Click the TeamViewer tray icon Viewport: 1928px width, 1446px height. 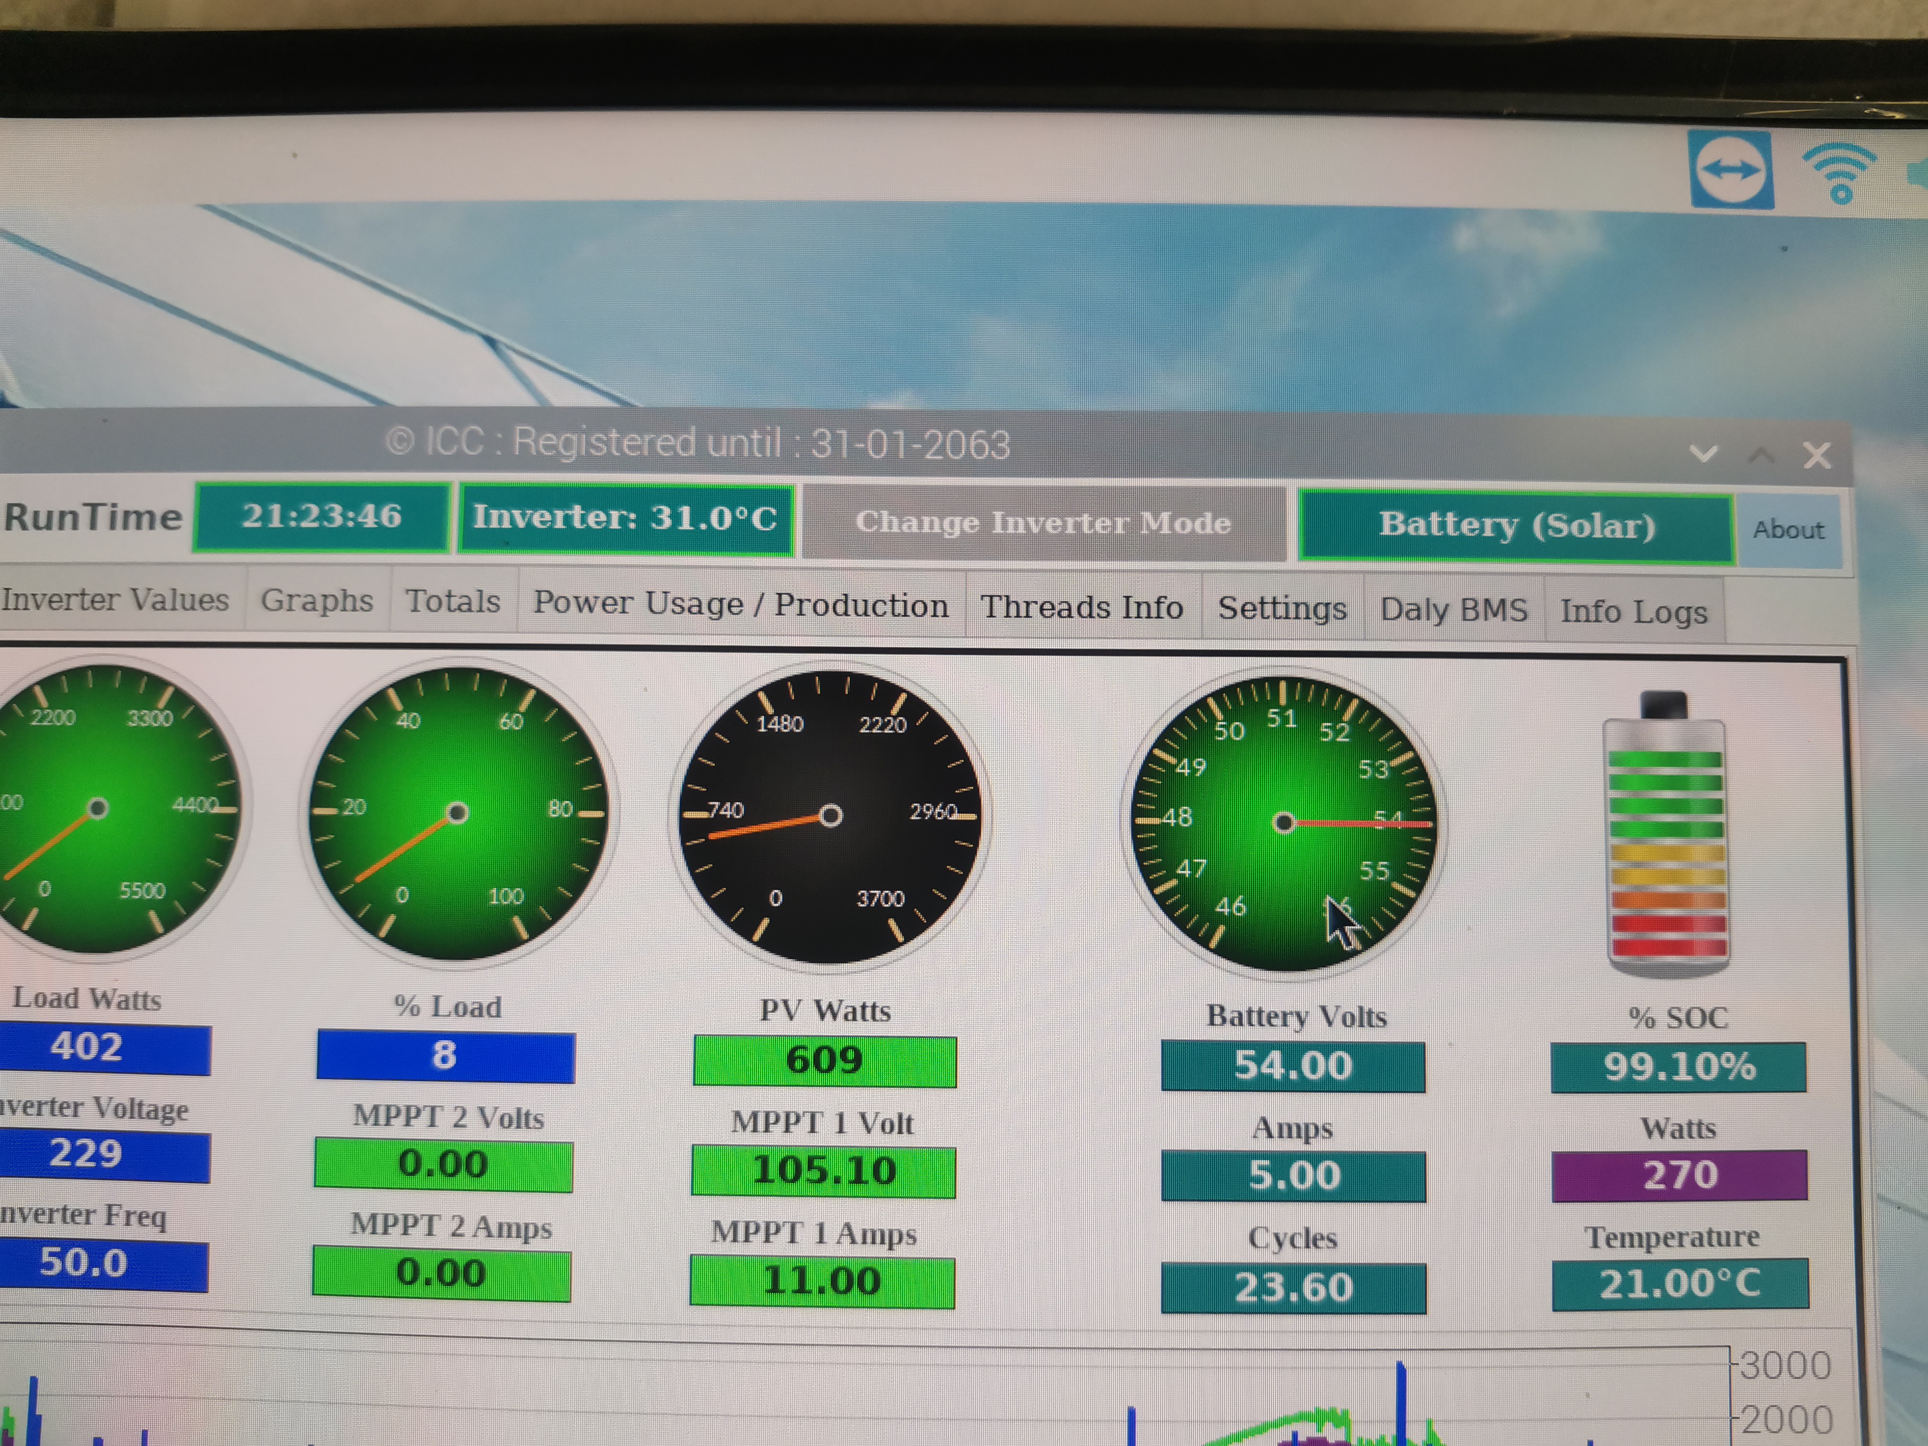1730,170
